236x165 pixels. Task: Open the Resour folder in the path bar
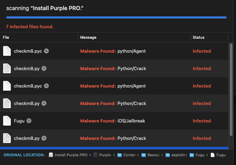[x=150, y=155]
